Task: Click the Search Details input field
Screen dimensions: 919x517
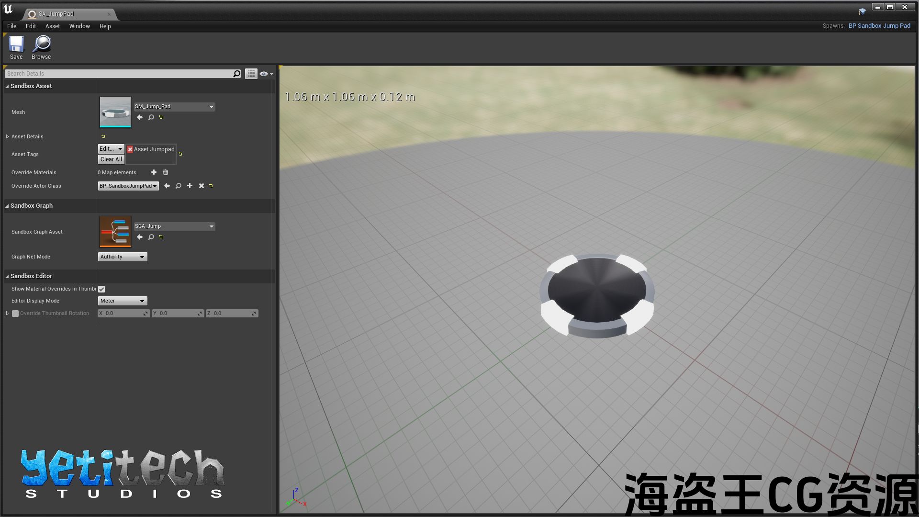Action: [x=119, y=74]
